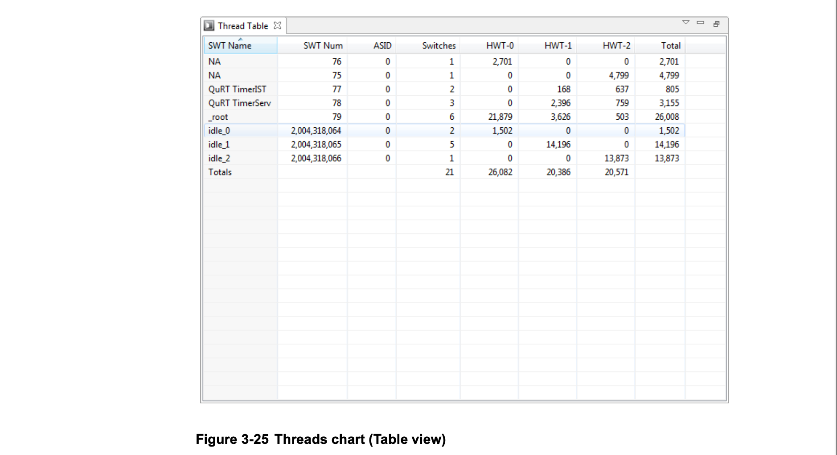Sort by Total column header
Image resolution: width=837 pixels, height=455 pixels.
(x=660, y=45)
